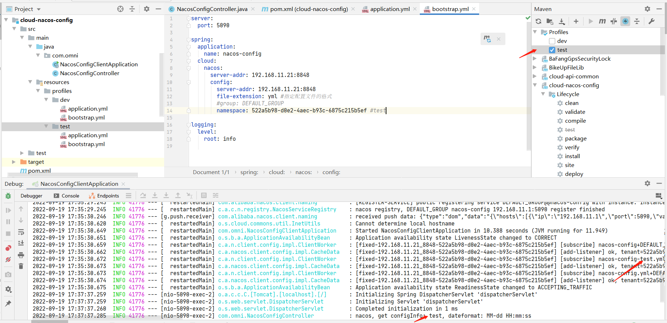Click the clear all trash icon in console
667x323 pixels.
[21, 266]
